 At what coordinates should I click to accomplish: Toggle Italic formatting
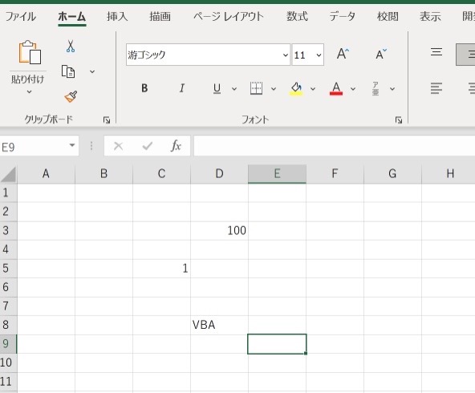[182, 88]
